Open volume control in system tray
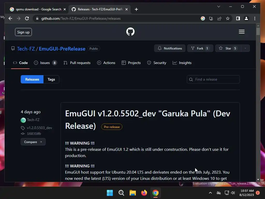Image resolution: width=265 pixels, height=199 pixels. click(233, 193)
